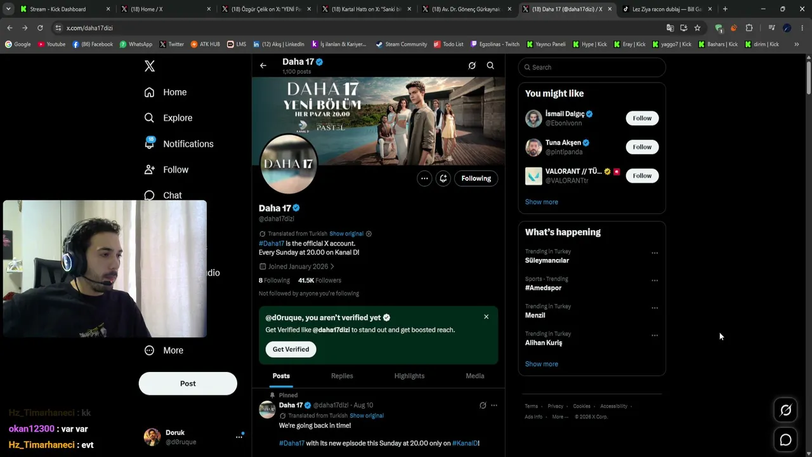Open the floating Grok button
This screenshot has width=812, height=457.
click(x=785, y=411)
